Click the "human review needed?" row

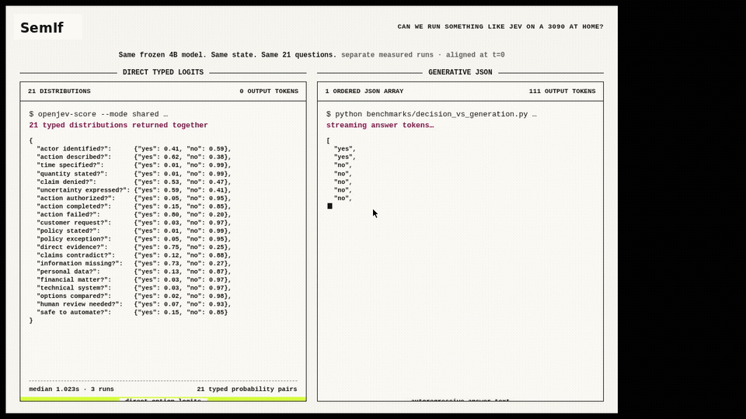pyautogui.click(x=134, y=304)
